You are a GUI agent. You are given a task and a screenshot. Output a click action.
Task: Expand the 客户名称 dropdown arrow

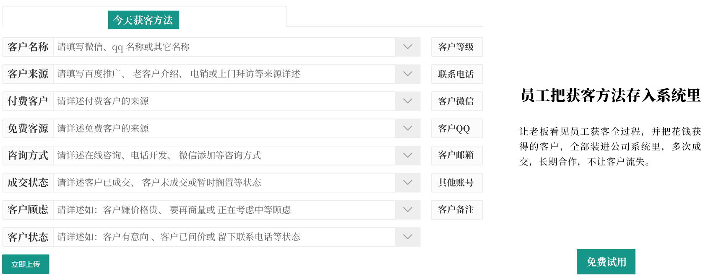click(407, 47)
